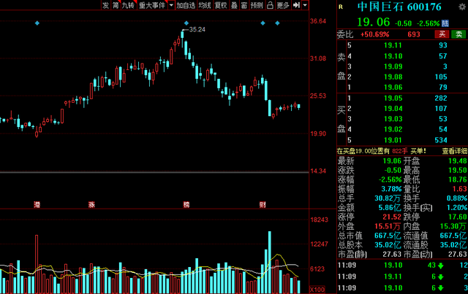Select sell level 5 price 19.11

pyautogui.click(x=393, y=45)
